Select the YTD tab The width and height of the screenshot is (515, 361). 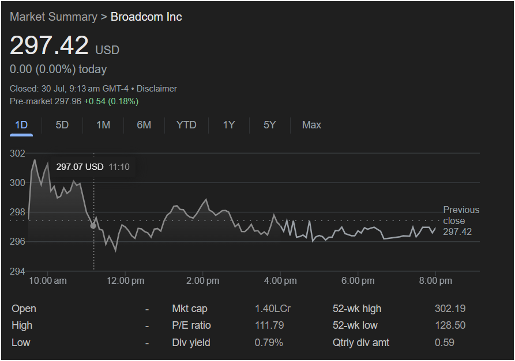[x=186, y=125]
